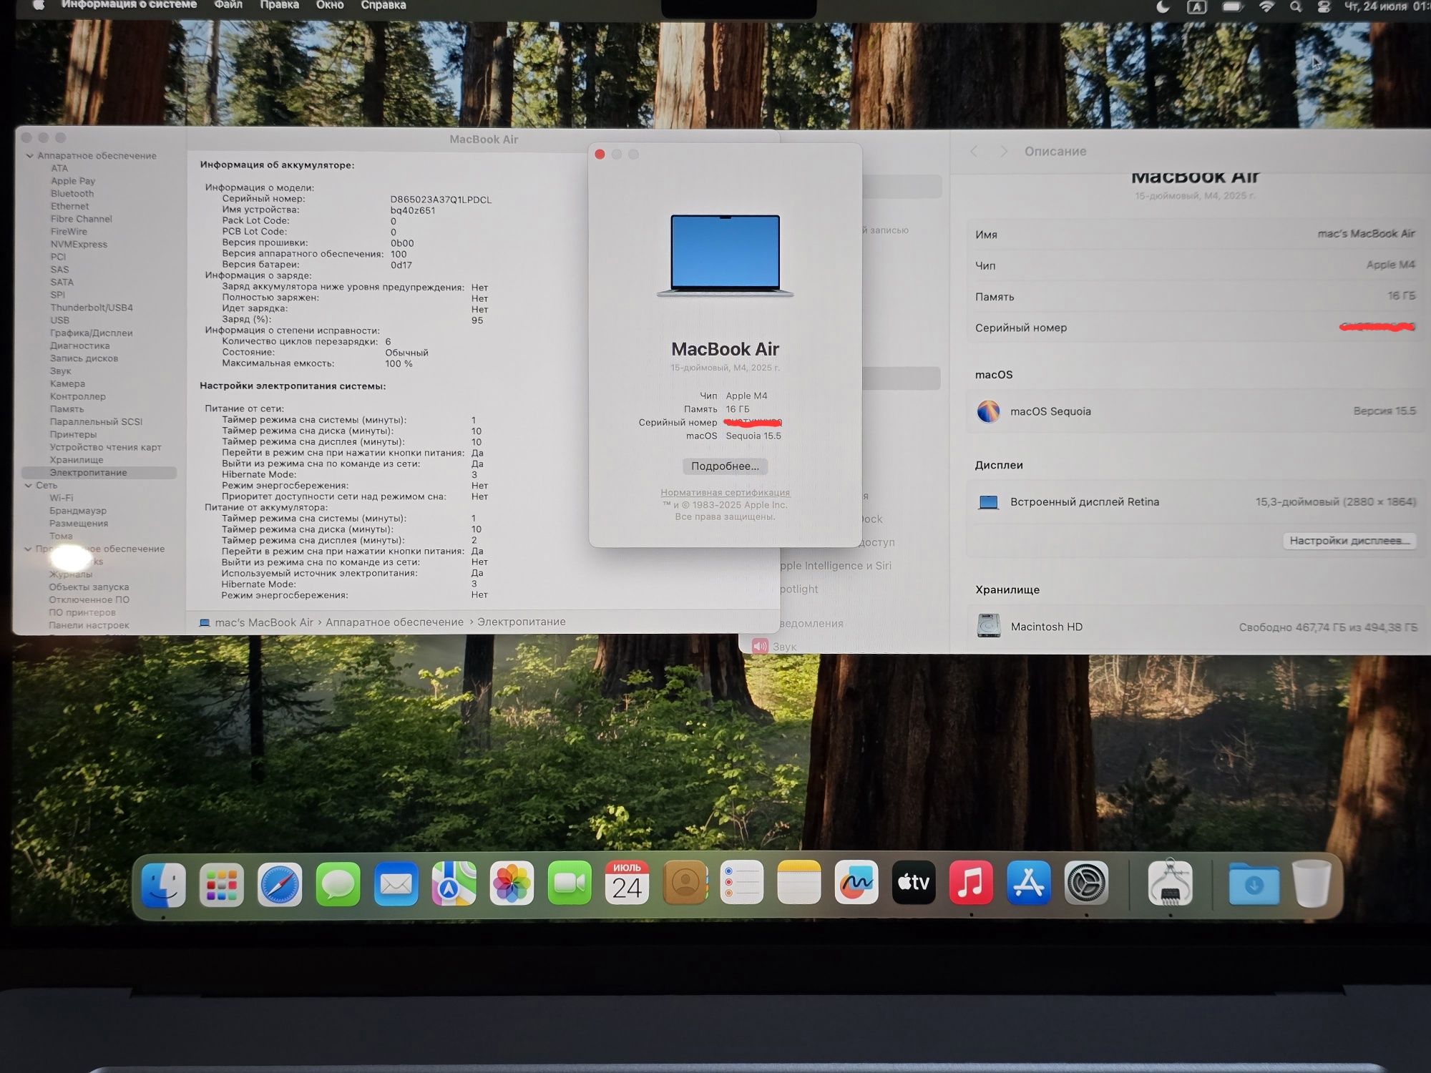Go forward in the Описание settings pane
Image resolution: width=1431 pixels, height=1073 pixels.
[x=1003, y=152]
